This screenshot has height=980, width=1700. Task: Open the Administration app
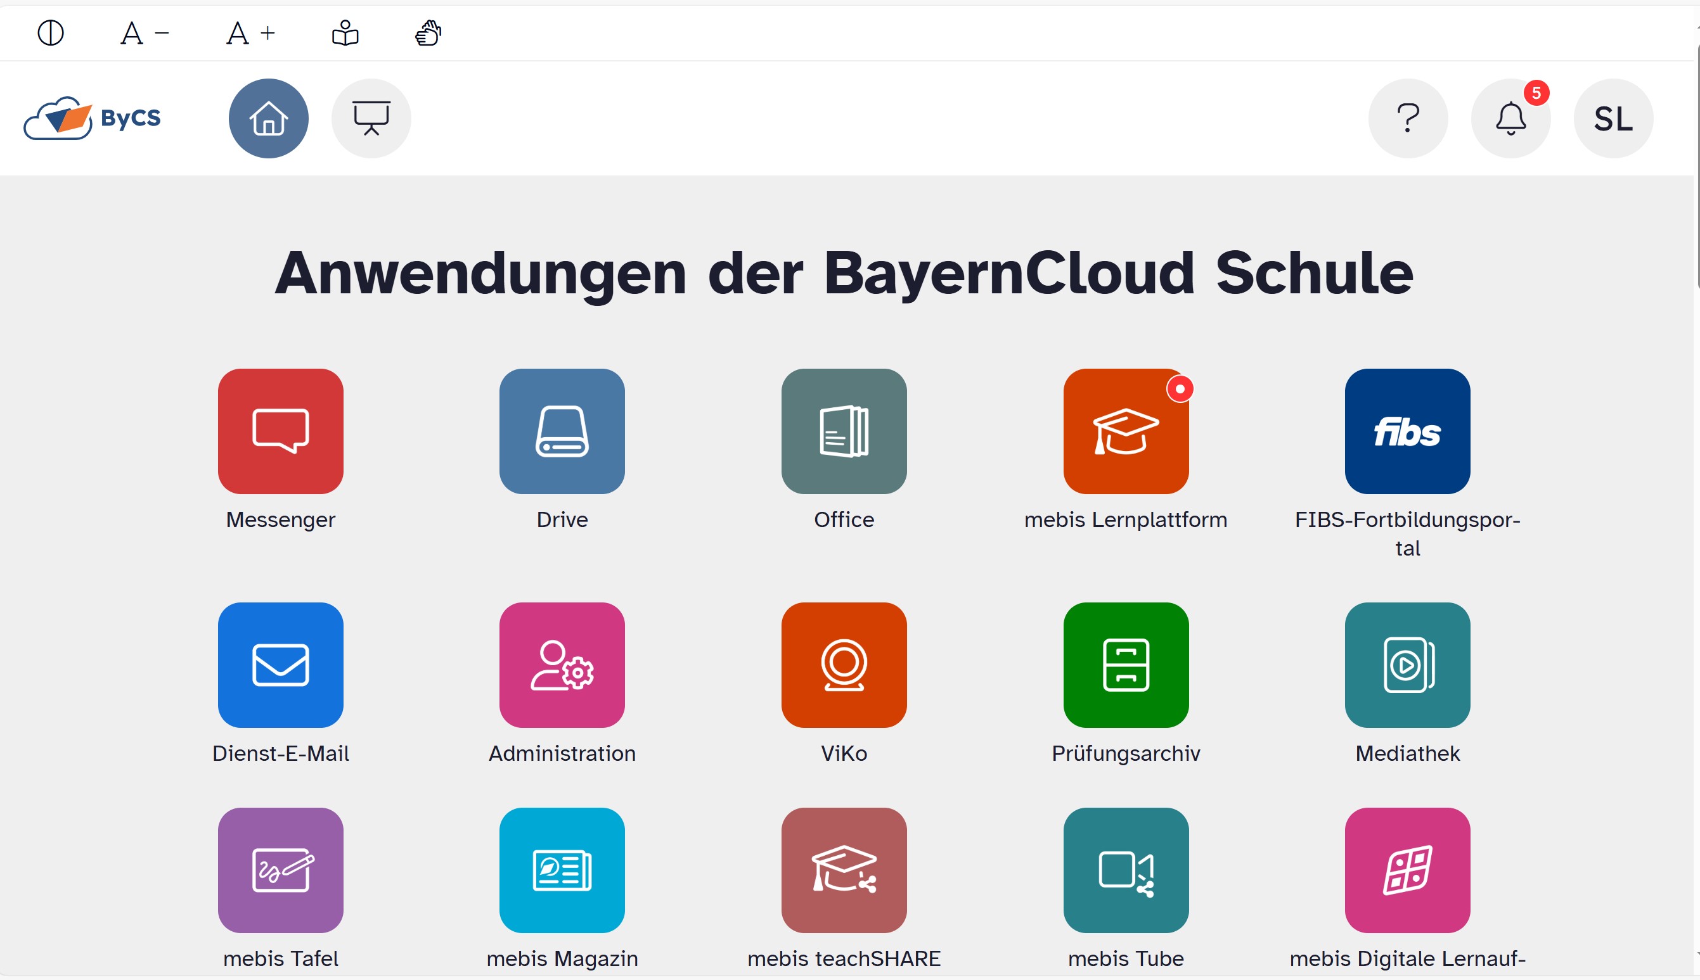(562, 665)
